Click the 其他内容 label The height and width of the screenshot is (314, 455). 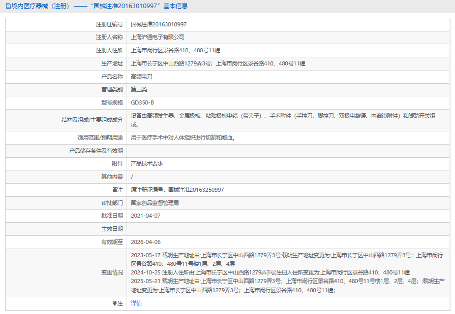coord(112,177)
